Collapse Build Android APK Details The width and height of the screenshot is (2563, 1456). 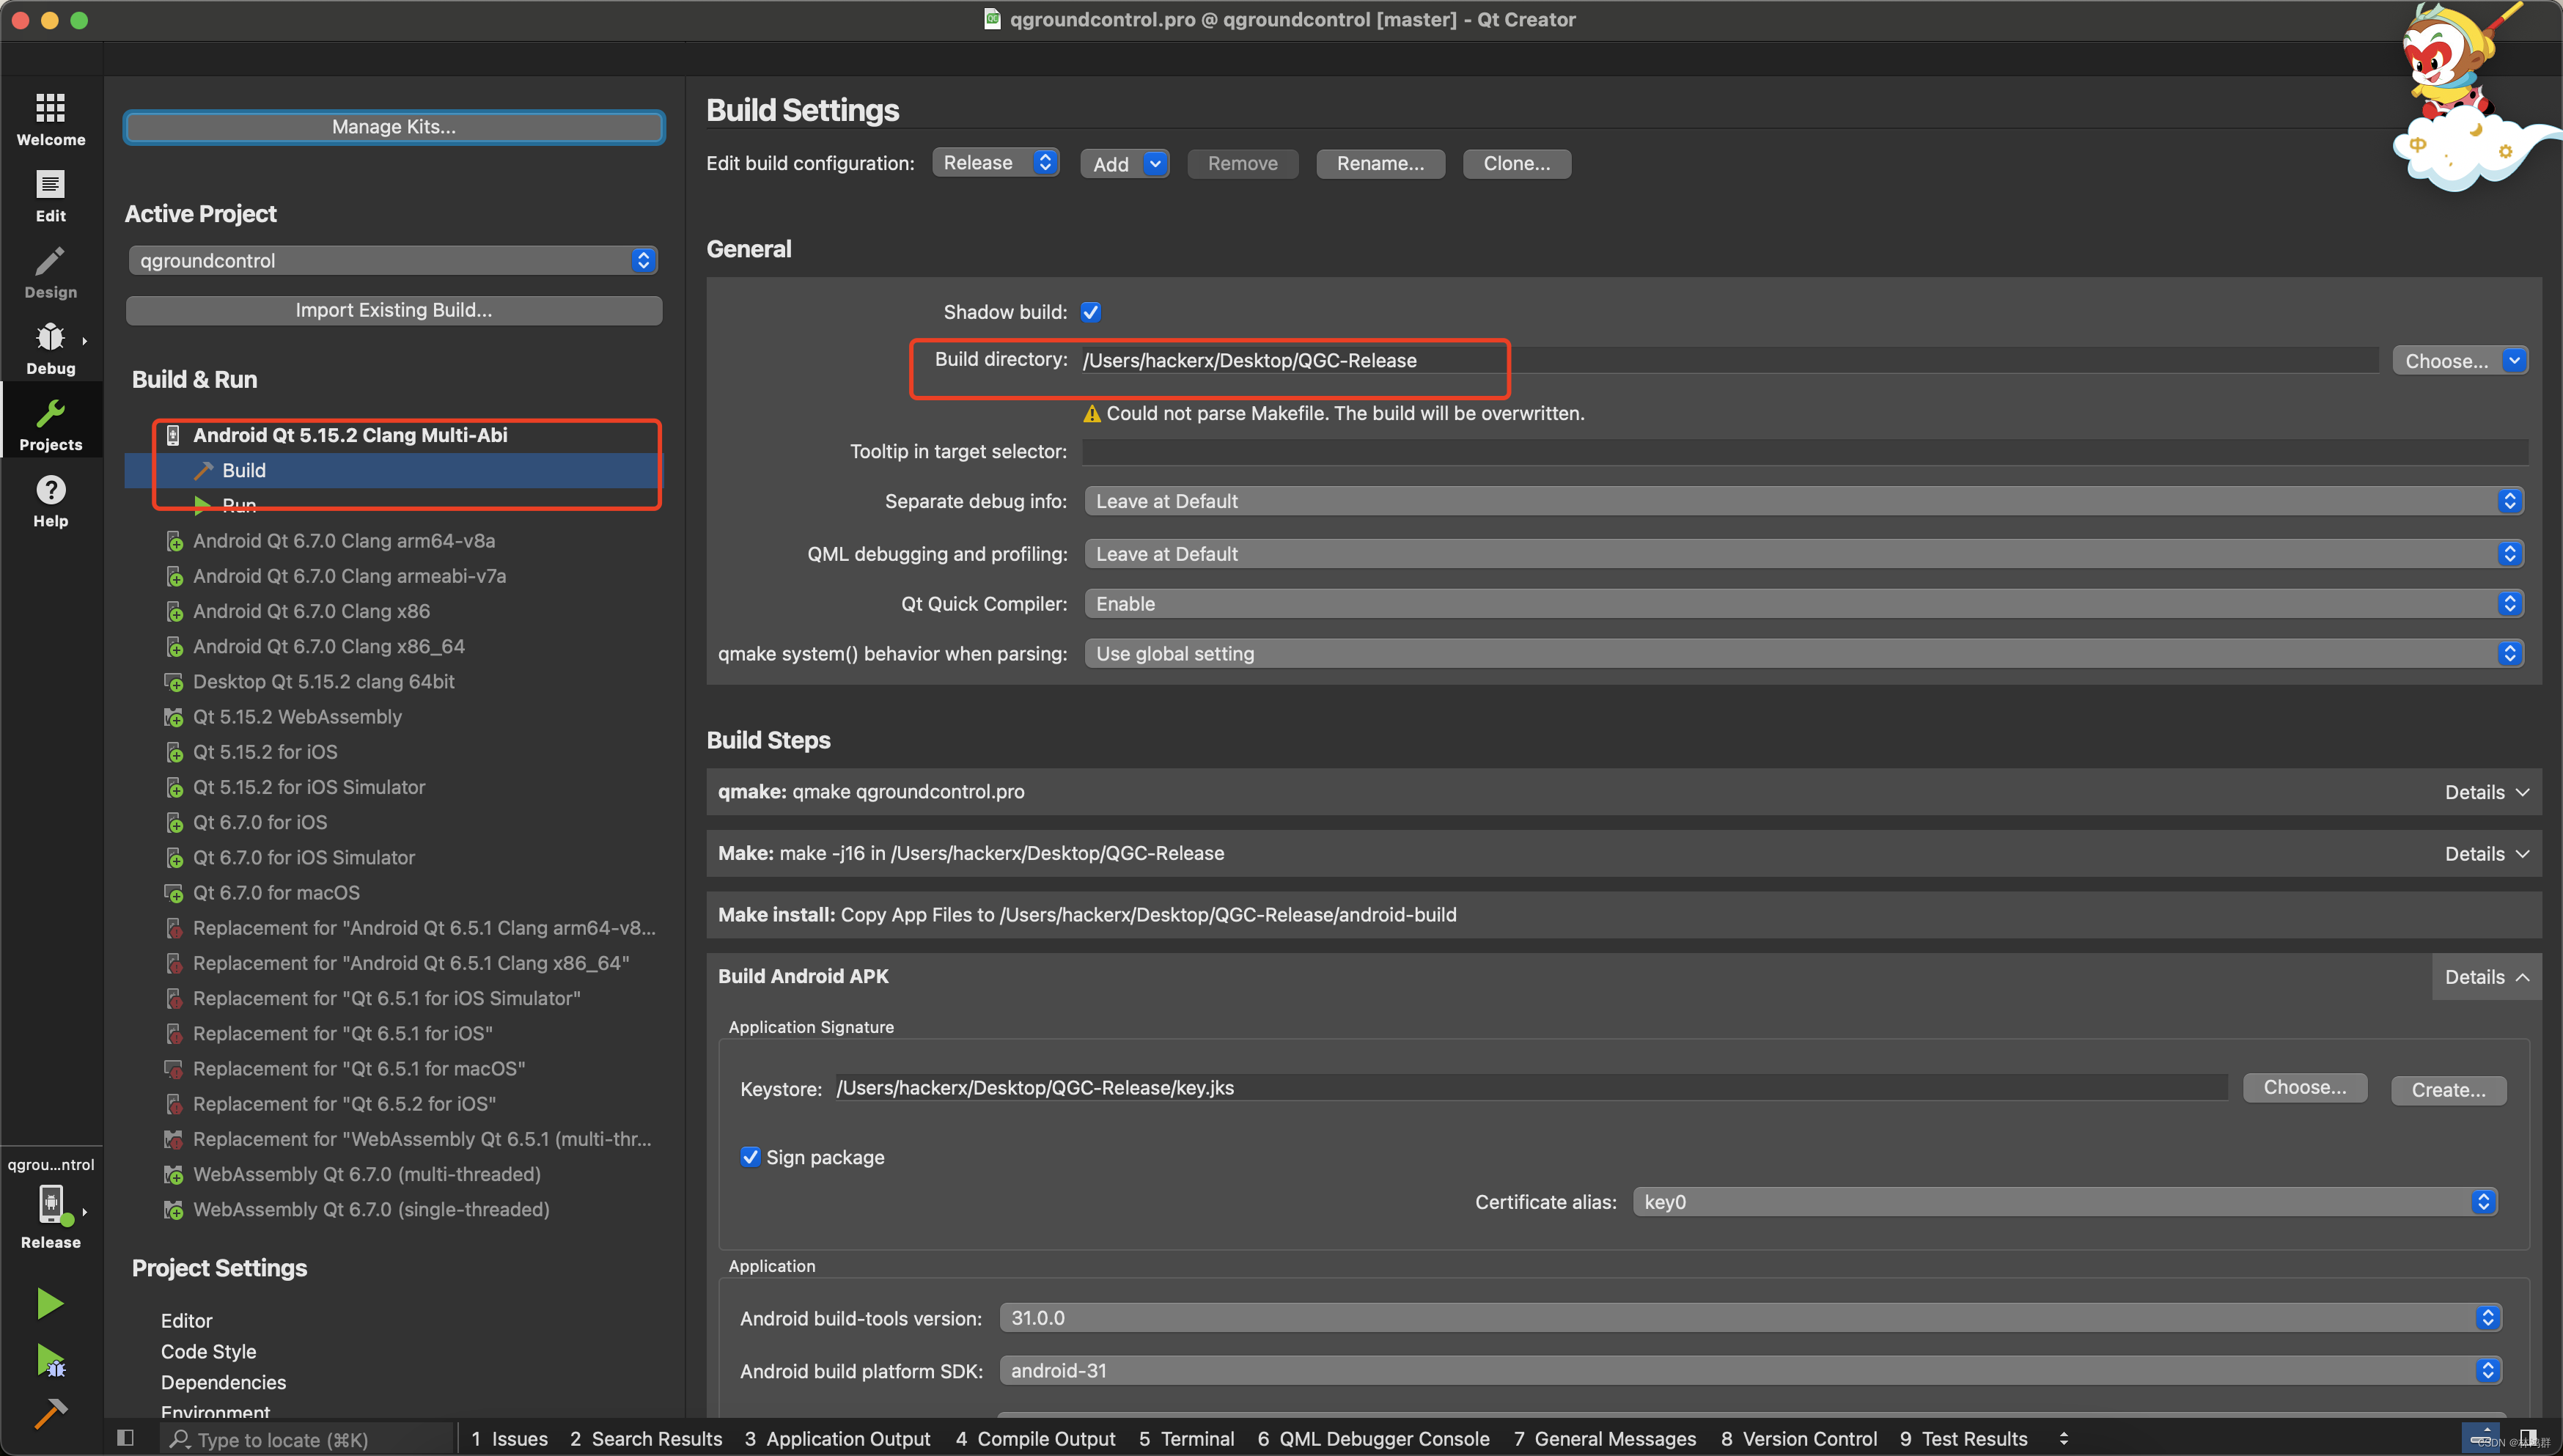[x=2486, y=977]
